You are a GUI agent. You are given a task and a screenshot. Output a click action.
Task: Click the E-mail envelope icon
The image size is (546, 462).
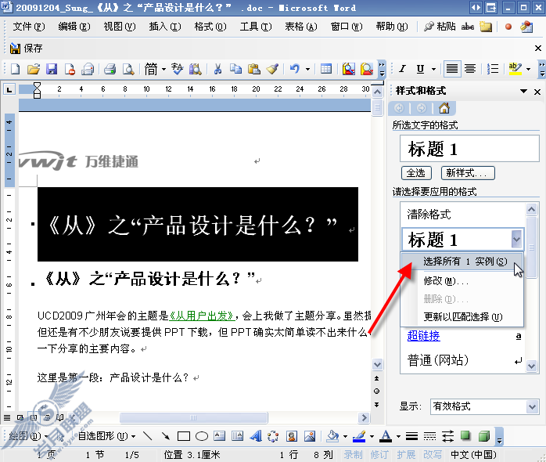88,69
